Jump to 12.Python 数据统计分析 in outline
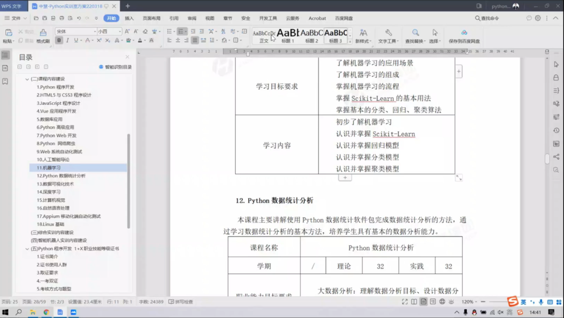The image size is (564, 318). [61, 176]
